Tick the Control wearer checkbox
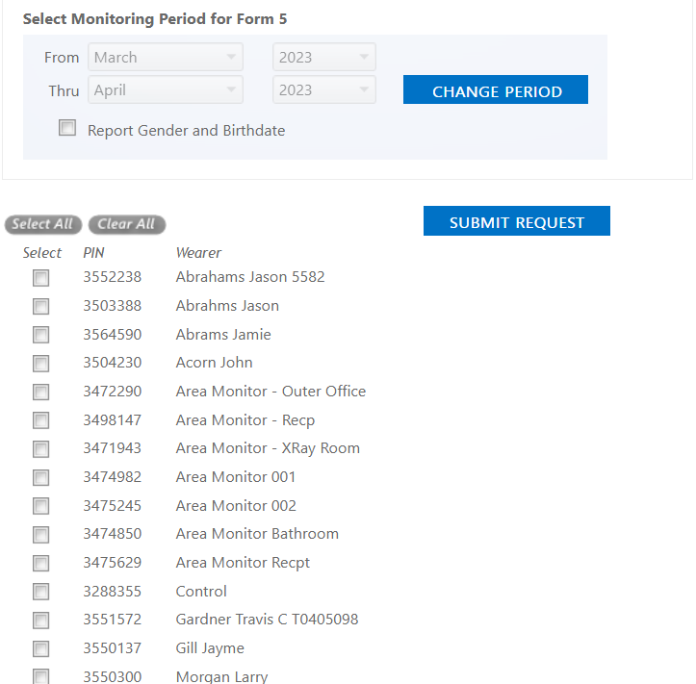Image resolution: width=696 pixels, height=684 pixels. [x=40, y=592]
